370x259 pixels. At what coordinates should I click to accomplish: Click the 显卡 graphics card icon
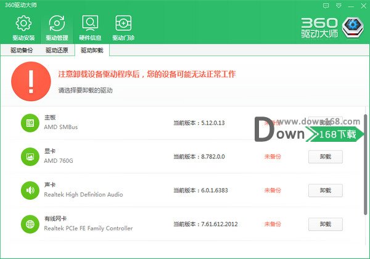coord(30,157)
